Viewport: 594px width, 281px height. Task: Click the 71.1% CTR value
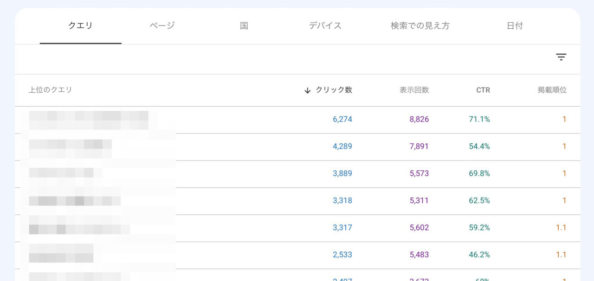point(479,120)
